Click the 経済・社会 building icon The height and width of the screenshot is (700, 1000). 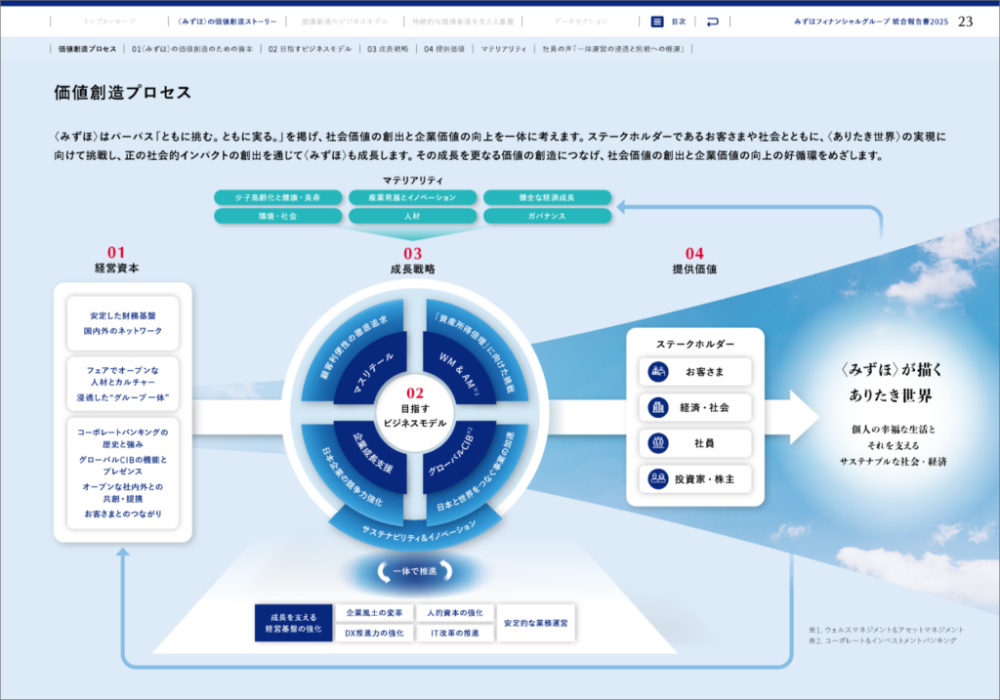[x=658, y=407]
